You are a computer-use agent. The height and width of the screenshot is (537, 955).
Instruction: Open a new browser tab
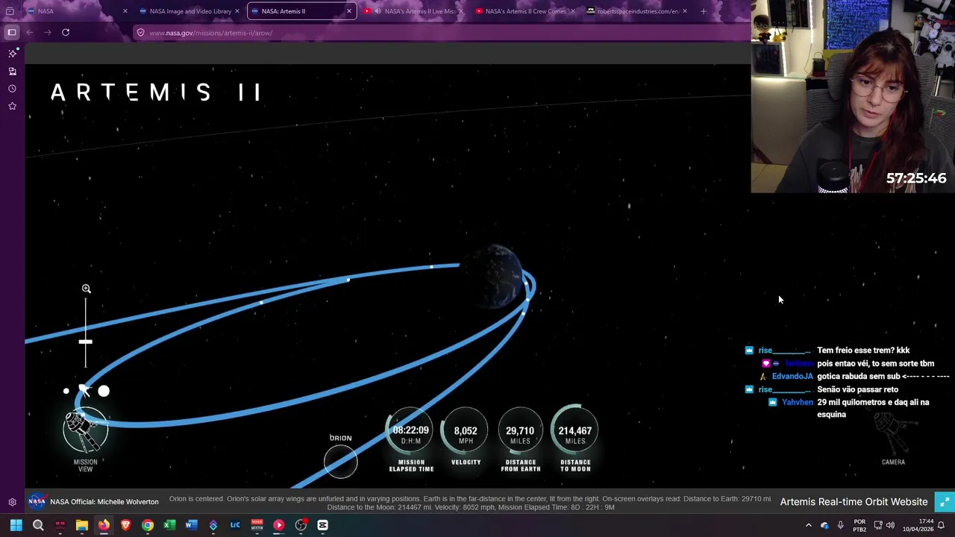tap(703, 11)
